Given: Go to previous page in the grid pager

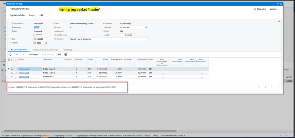Looking at the screenshot, I should (x=266, y=87).
